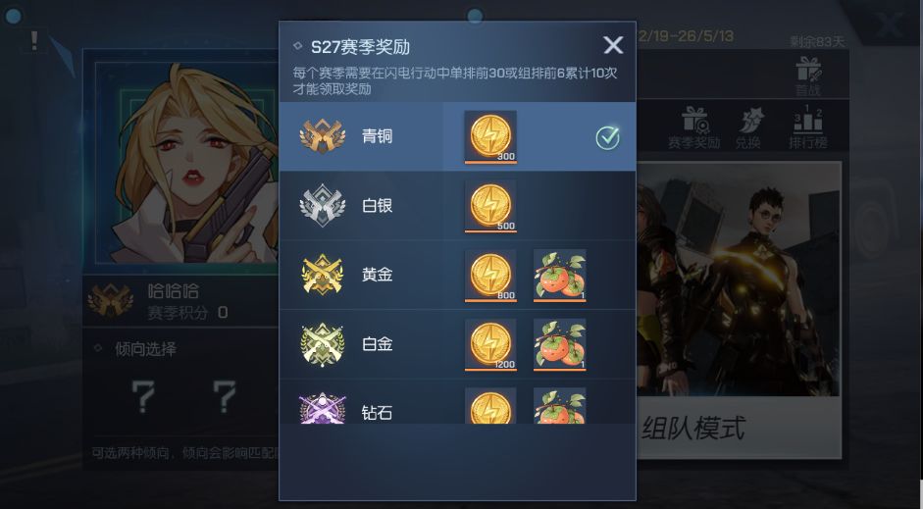Select the persimmon reward in platinum row
Image resolution: width=923 pixels, height=509 pixels.
[559, 345]
